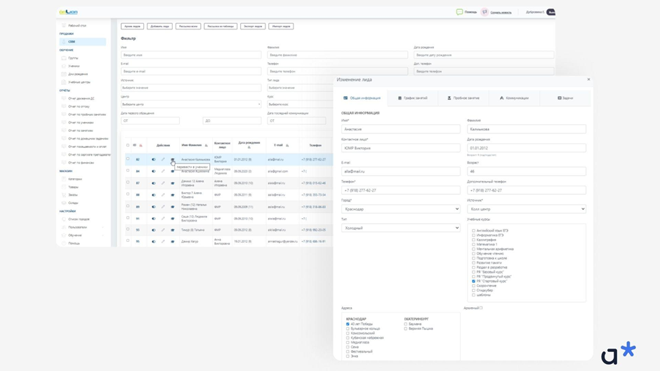Click the chat bubble Помощь icon
Screen dimensions: 660x371
(x=459, y=12)
